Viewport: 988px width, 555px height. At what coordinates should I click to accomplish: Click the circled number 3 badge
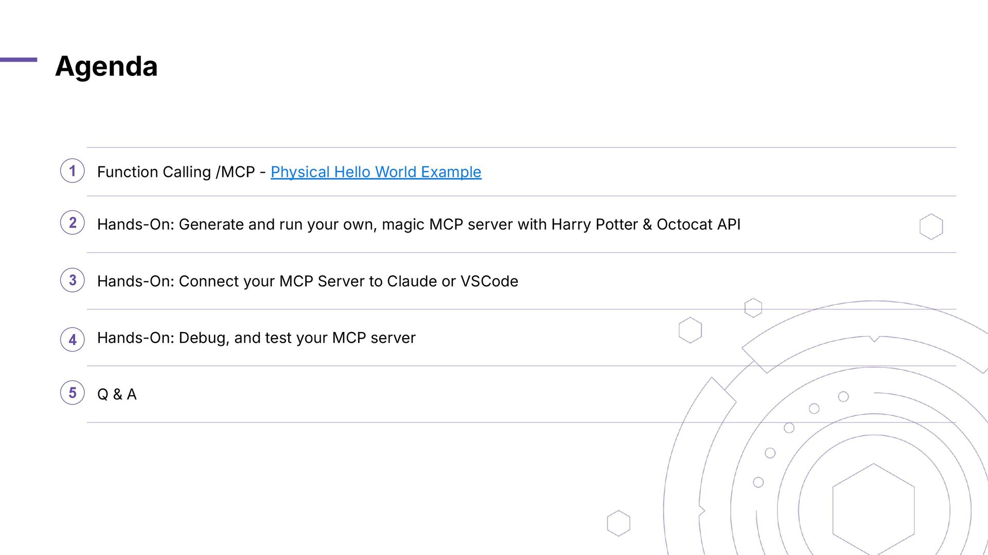click(73, 280)
